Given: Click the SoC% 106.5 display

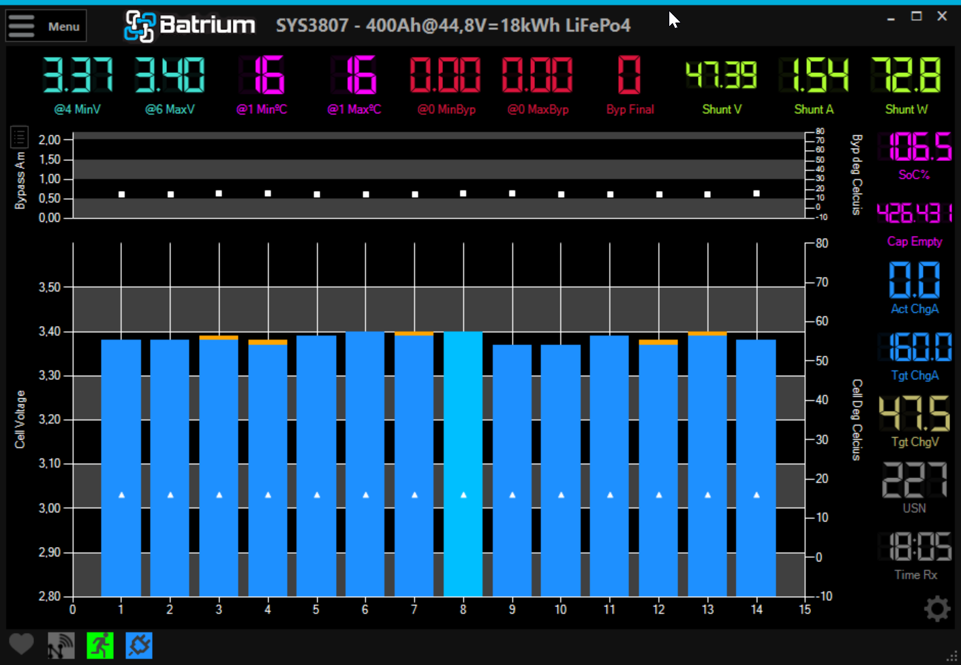Looking at the screenshot, I should click(914, 156).
